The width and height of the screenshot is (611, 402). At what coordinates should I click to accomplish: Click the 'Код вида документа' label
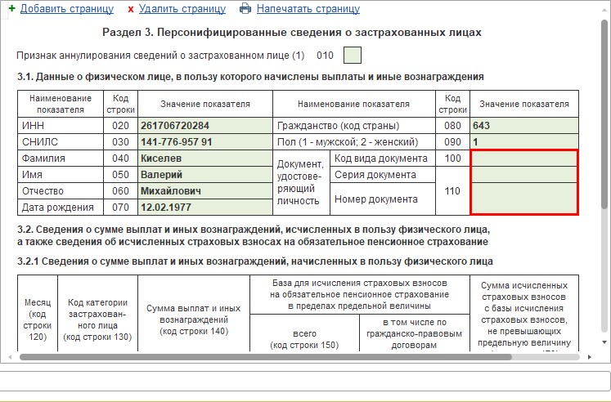(x=381, y=159)
